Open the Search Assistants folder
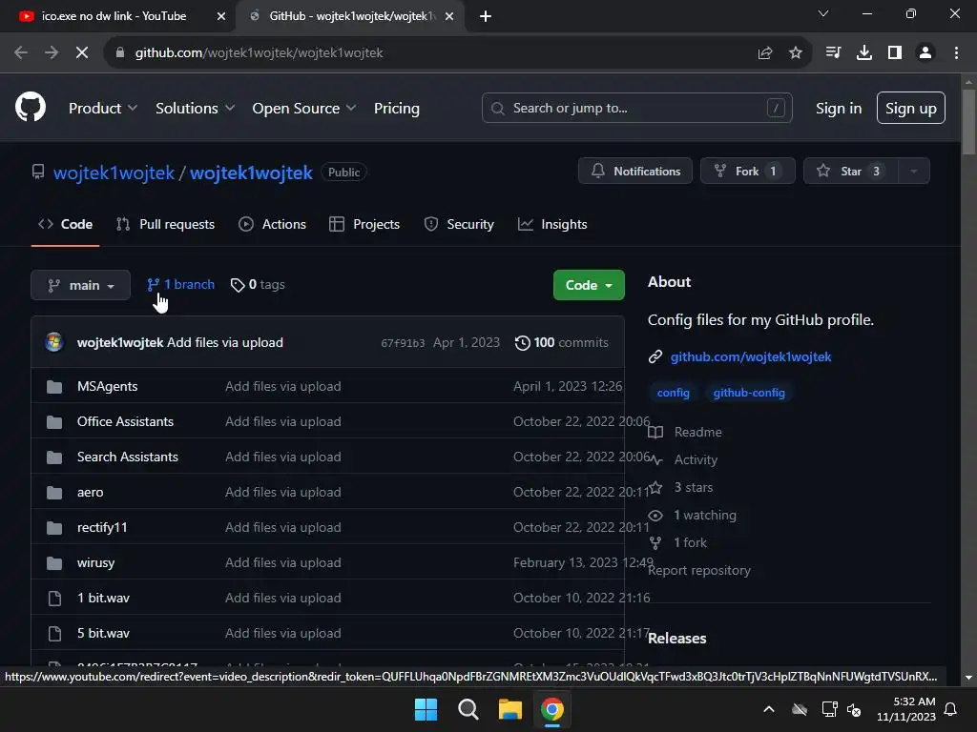This screenshot has height=732, width=977. 128,457
